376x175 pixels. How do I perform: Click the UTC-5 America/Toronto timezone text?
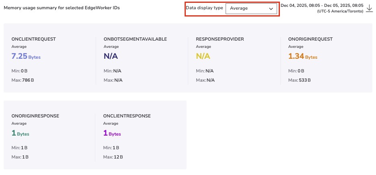(340, 11)
